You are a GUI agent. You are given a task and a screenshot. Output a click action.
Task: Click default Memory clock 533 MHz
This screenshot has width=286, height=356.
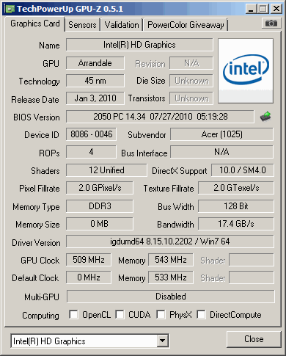click(171, 277)
